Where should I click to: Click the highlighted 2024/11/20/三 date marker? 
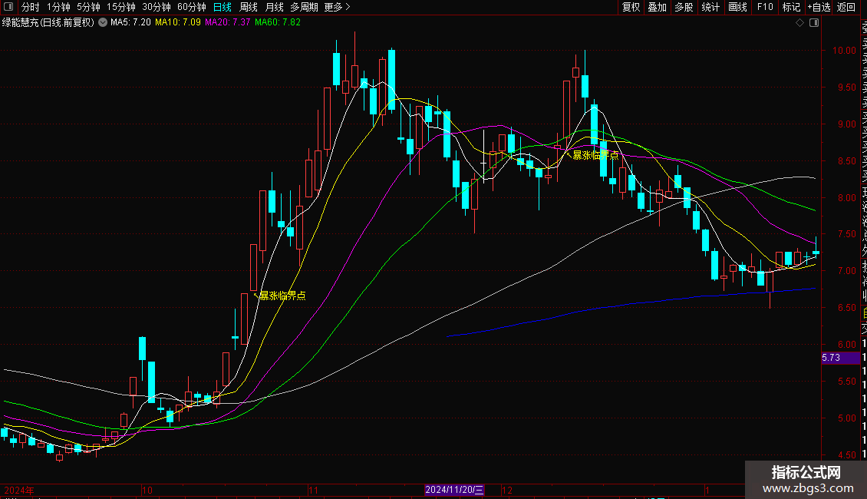coord(454,490)
